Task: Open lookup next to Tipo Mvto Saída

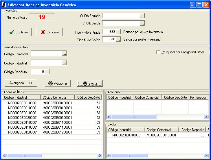Action: point(118,39)
